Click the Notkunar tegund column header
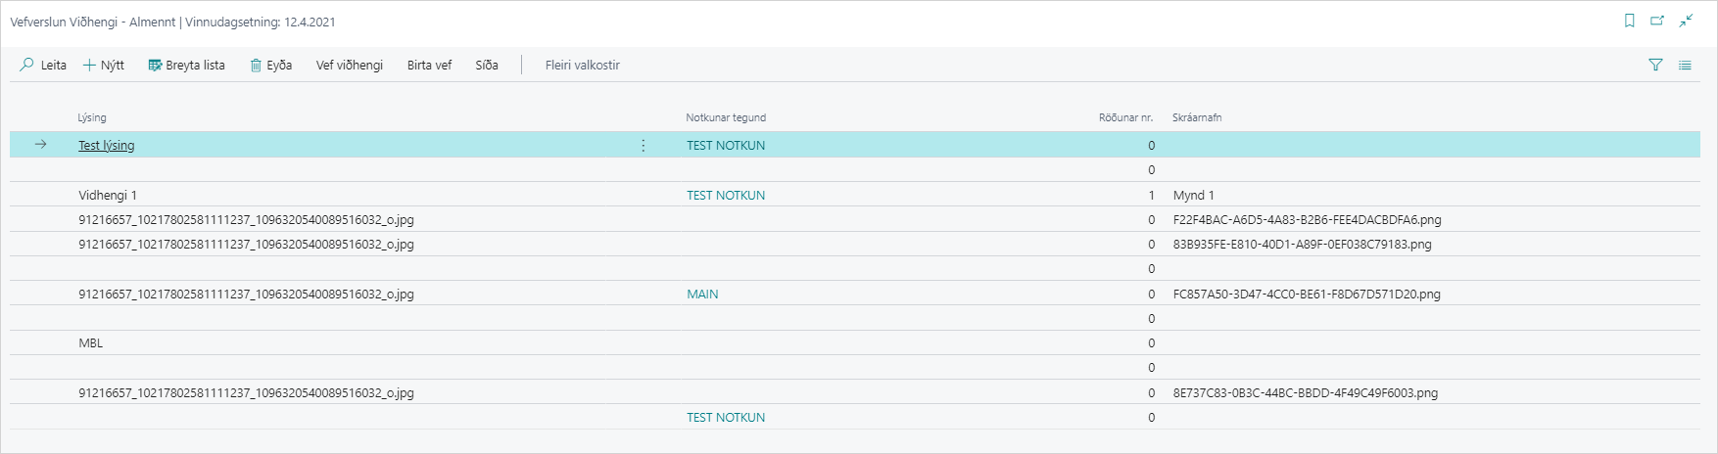 click(726, 118)
